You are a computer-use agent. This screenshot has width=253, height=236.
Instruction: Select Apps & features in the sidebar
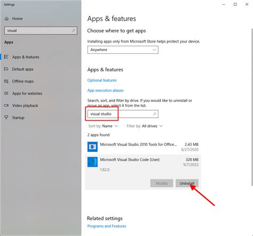[26, 57]
